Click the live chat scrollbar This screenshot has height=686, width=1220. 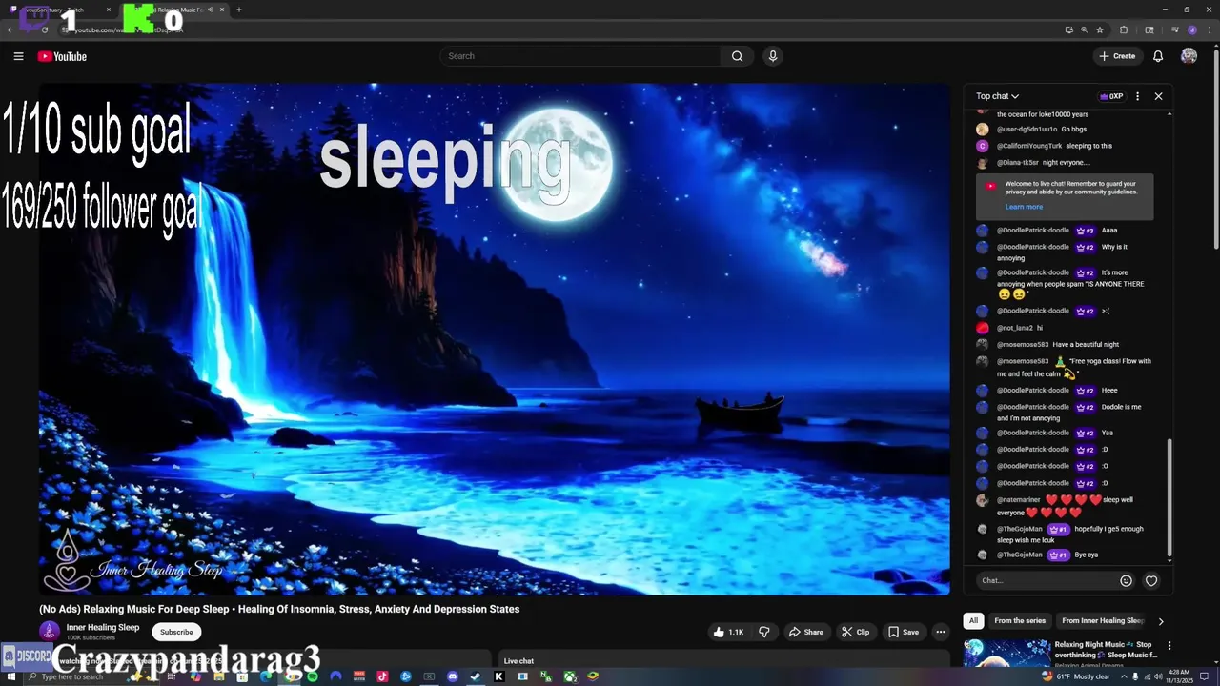1169,497
